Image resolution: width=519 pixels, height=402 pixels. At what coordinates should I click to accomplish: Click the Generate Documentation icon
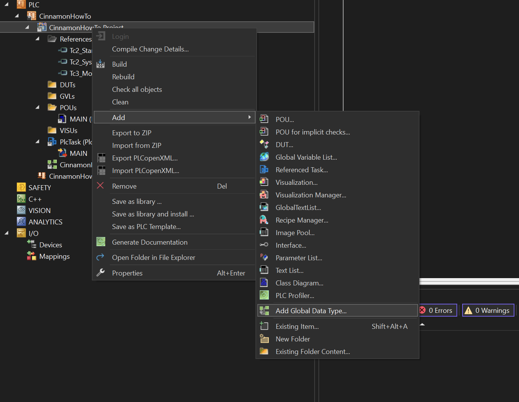click(x=101, y=242)
